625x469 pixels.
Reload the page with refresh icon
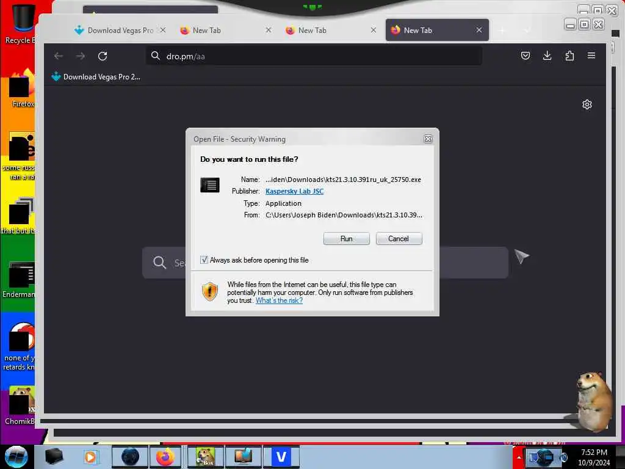coord(103,56)
